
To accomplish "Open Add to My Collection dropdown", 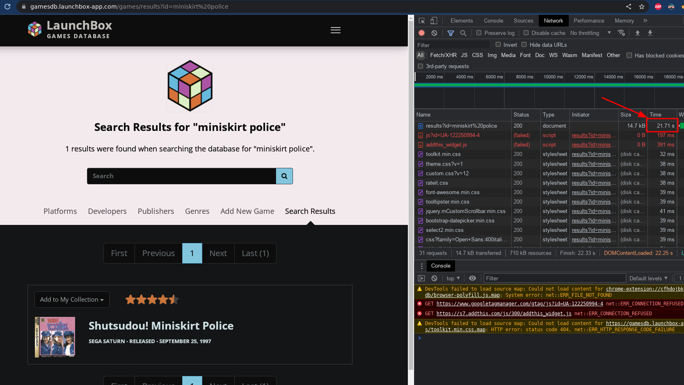I will [x=72, y=300].
